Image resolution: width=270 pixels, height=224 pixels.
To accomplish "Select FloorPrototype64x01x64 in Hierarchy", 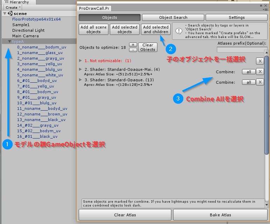I will (36, 19).
